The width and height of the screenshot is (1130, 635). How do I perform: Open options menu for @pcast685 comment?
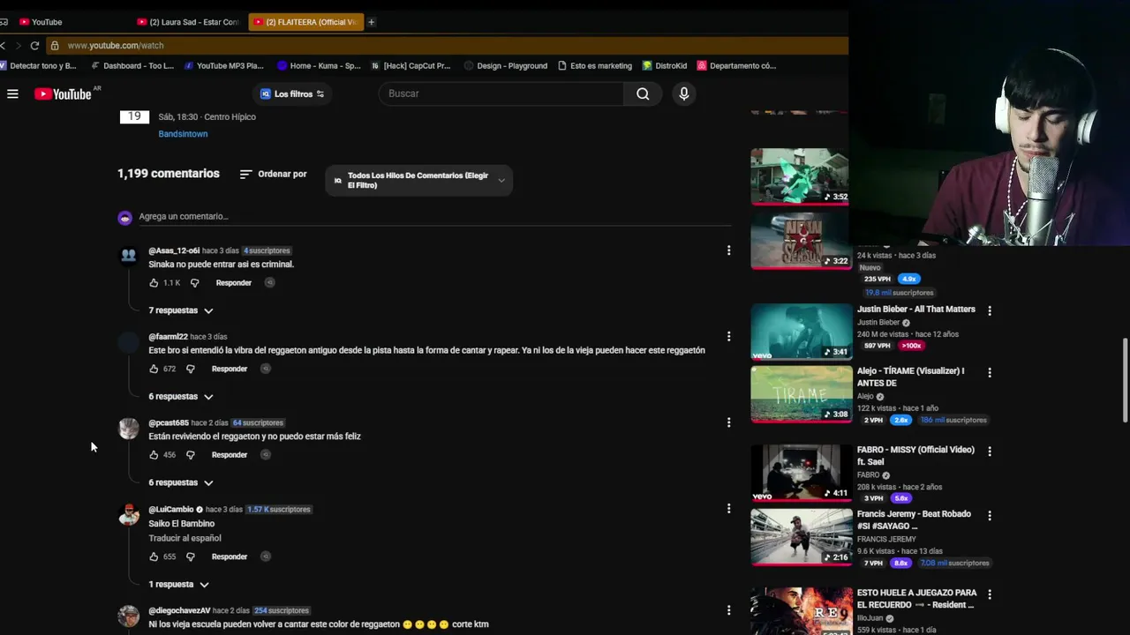(x=728, y=422)
